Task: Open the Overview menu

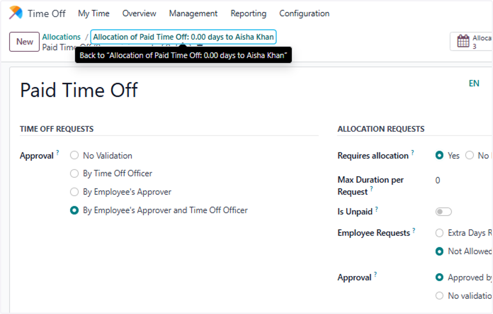Action: pos(139,13)
